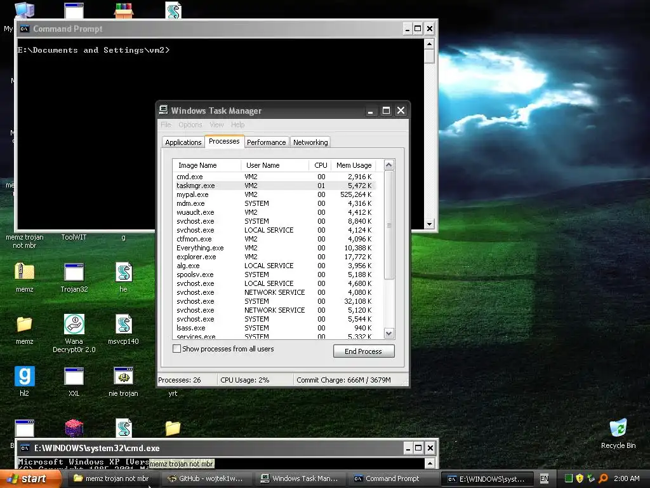Sort processes by CPU column
This screenshot has height=488, width=650.
[321, 165]
